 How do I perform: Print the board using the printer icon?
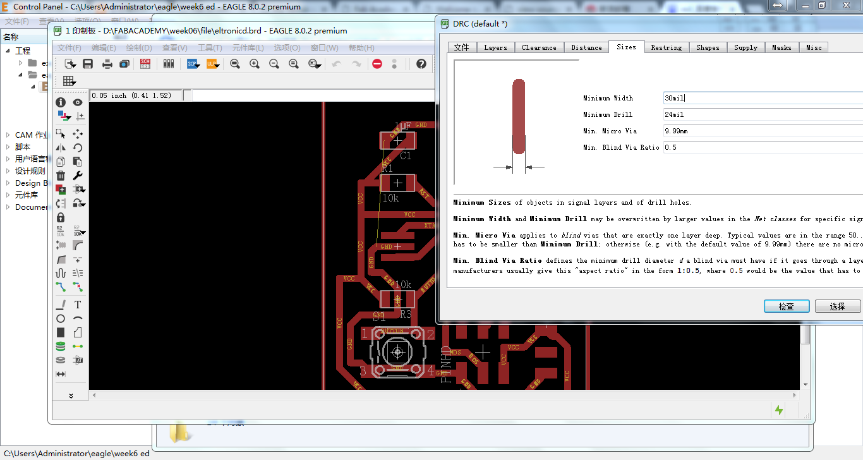coord(107,64)
